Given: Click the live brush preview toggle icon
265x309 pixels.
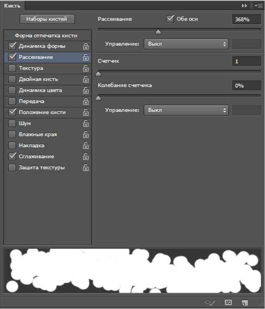Looking at the screenshot, I should tap(210, 302).
